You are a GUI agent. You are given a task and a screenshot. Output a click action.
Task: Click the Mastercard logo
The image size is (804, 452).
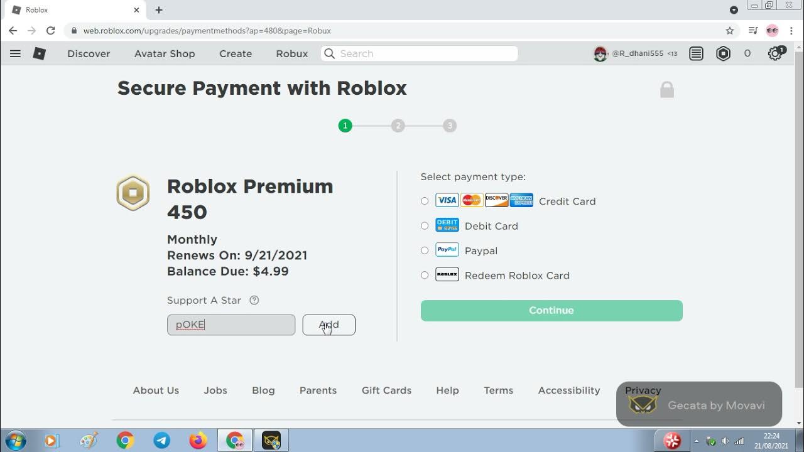click(472, 200)
